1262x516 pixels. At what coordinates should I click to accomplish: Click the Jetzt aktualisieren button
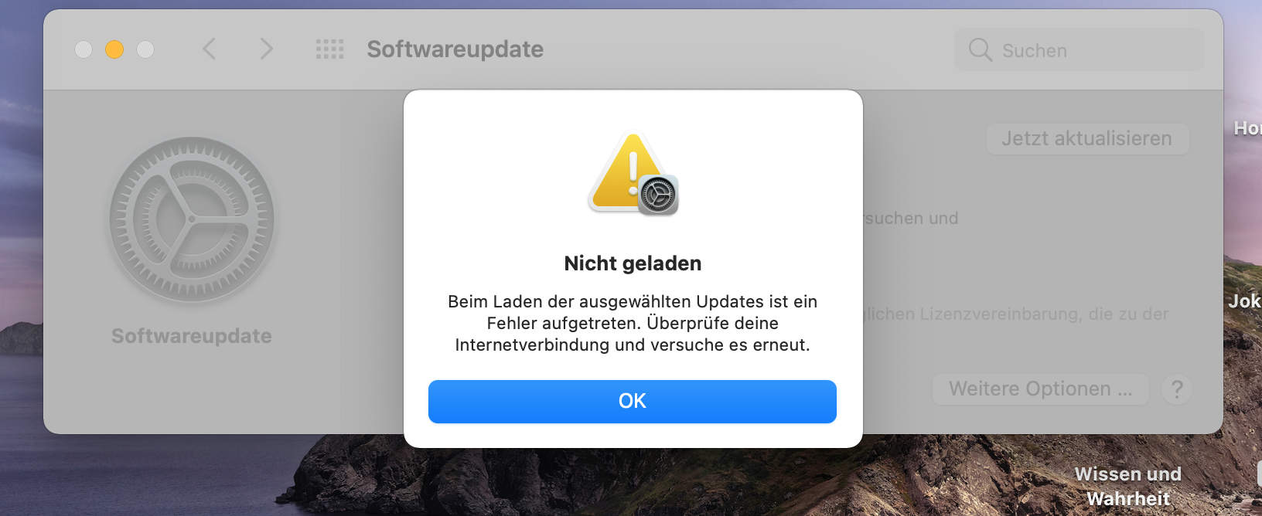click(1087, 138)
